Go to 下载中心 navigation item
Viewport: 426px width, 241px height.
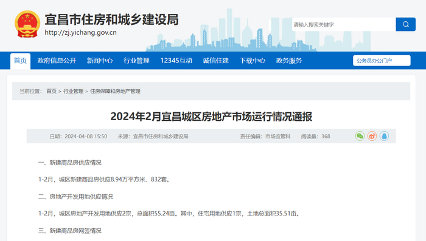[253, 61]
